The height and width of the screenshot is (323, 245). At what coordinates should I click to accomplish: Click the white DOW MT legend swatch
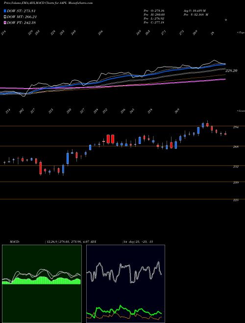5,17
